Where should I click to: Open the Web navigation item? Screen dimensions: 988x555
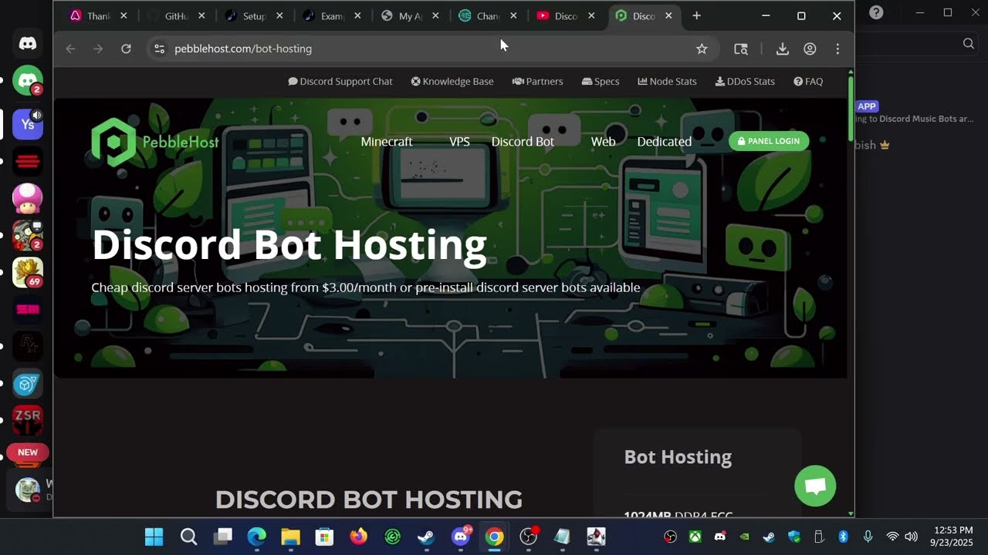[603, 142]
